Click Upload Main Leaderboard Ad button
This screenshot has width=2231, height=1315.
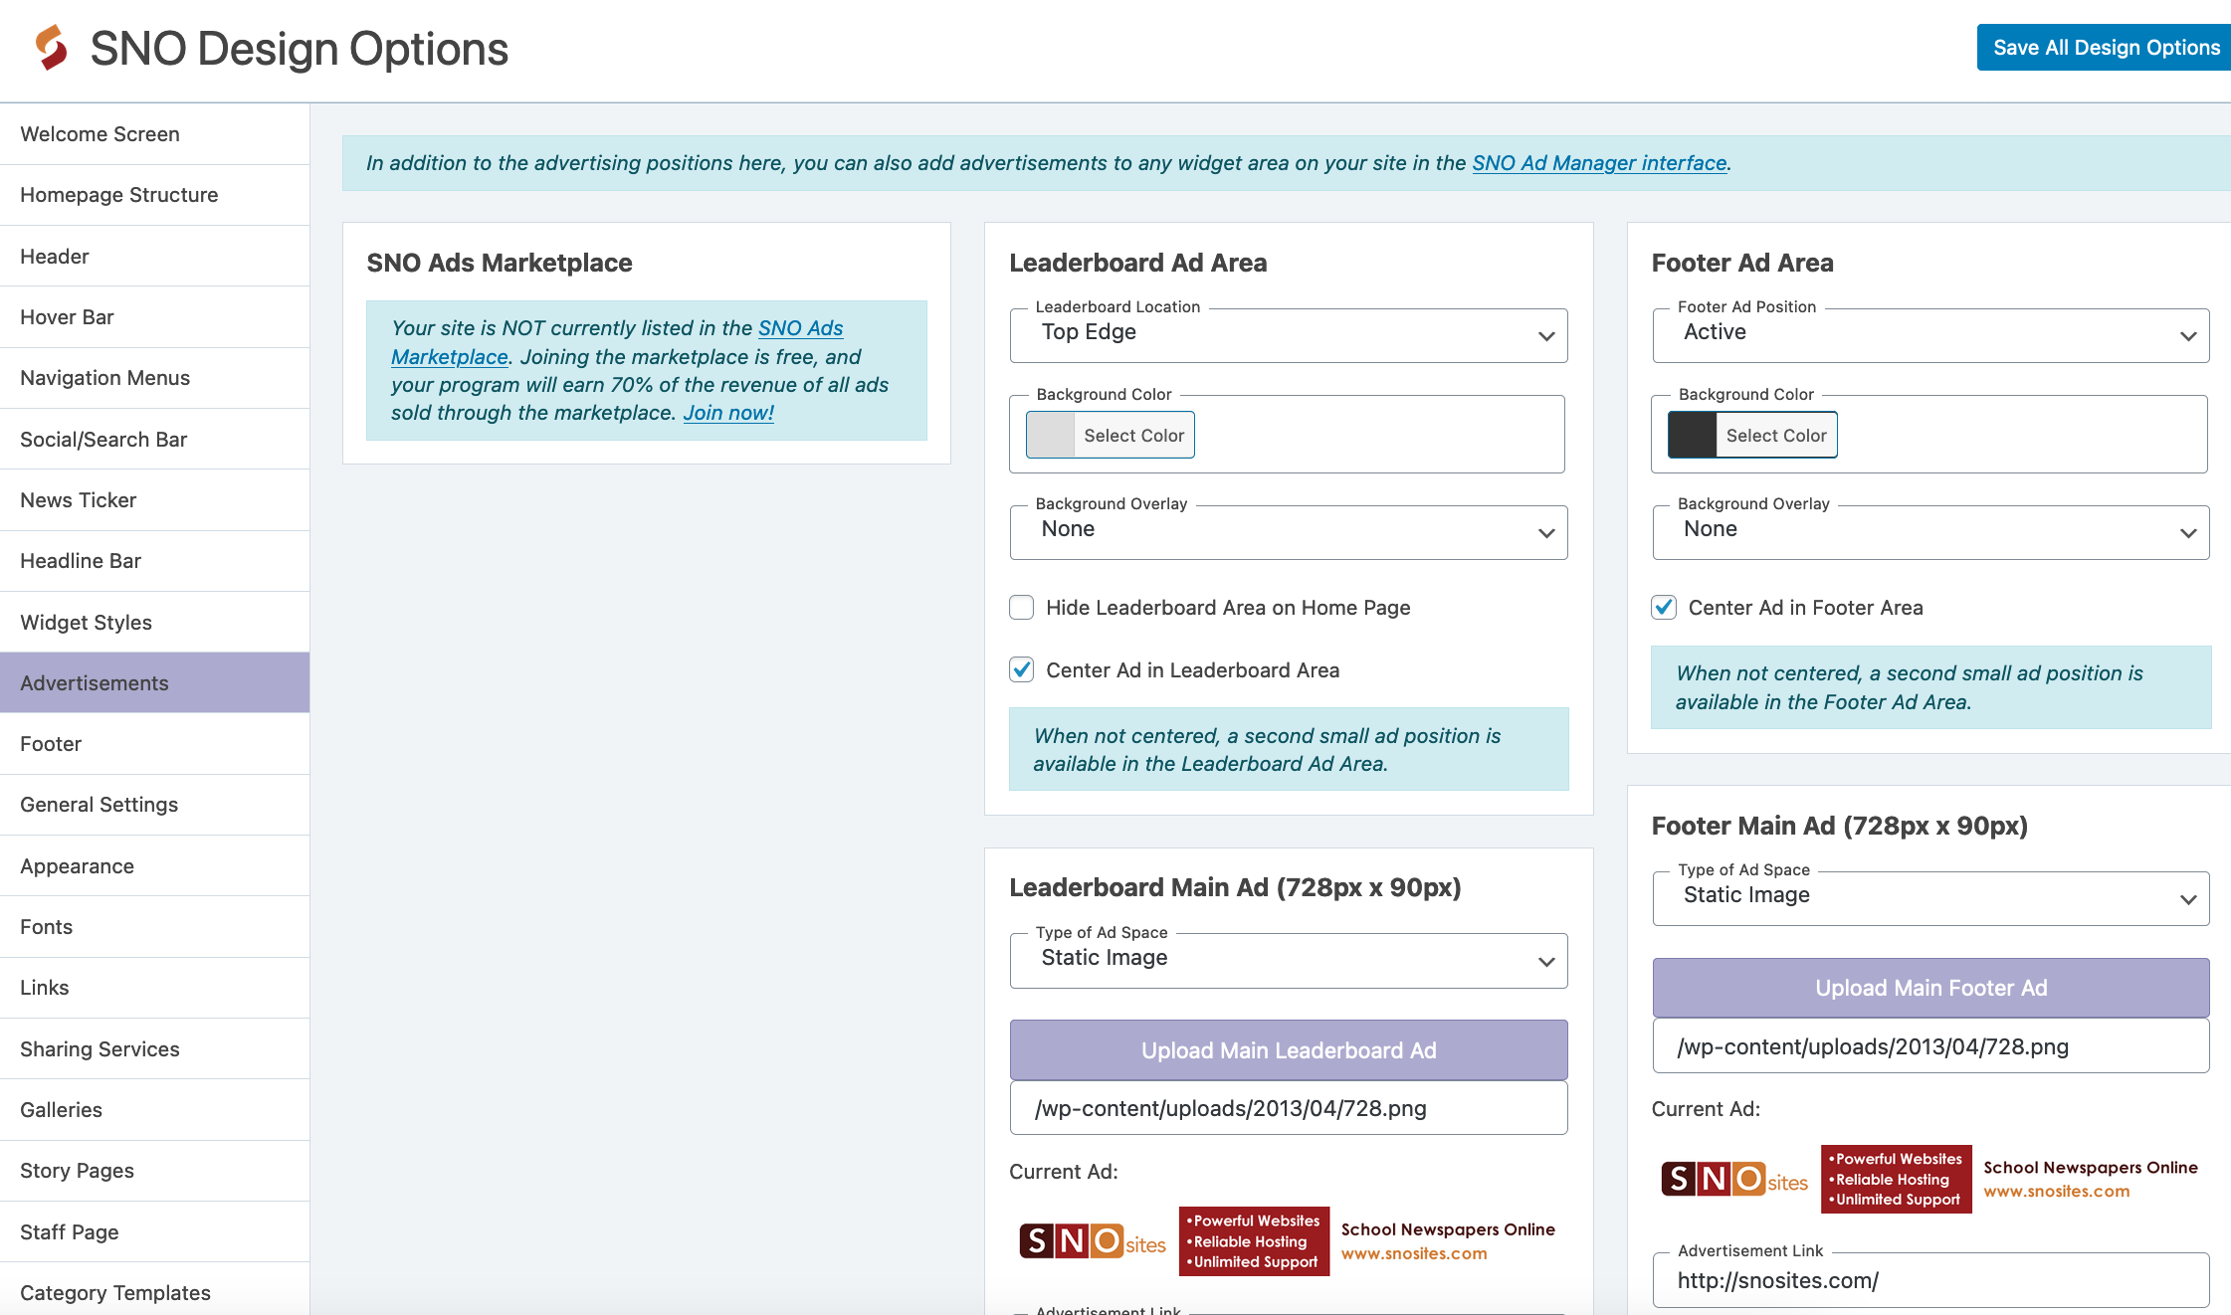pyautogui.click(x=1289, y=1050)
